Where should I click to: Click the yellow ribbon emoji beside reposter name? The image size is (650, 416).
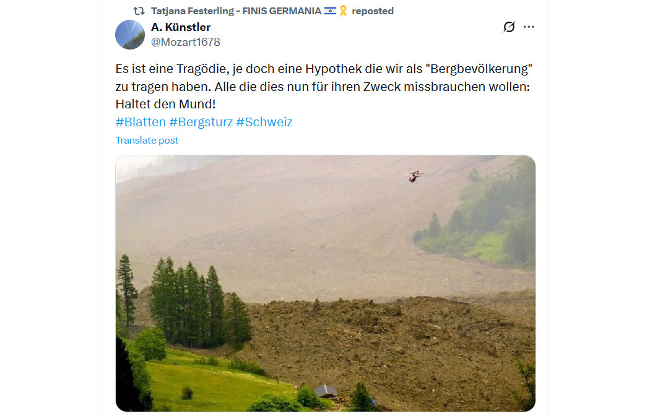343,11
